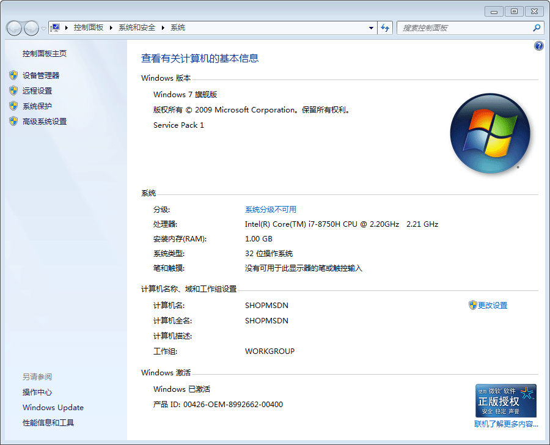The width and height of the screenshot is (550, 445).
Task: Click heading 查看有关计算机的基本信息
Action: point(200,58)
